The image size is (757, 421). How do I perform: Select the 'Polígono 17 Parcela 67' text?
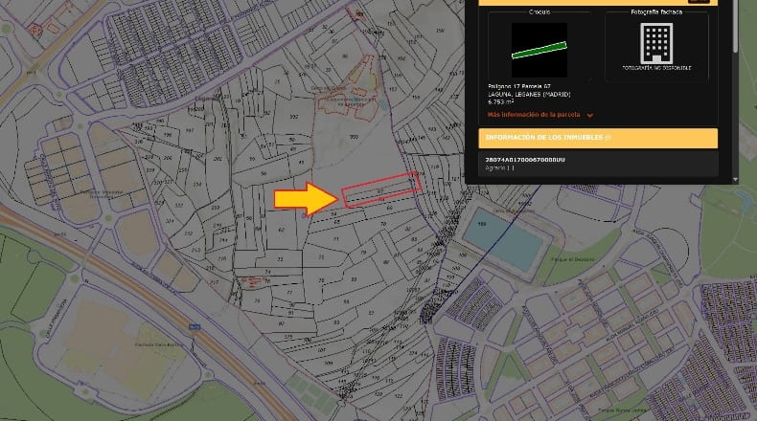click(x=519, y=87)
